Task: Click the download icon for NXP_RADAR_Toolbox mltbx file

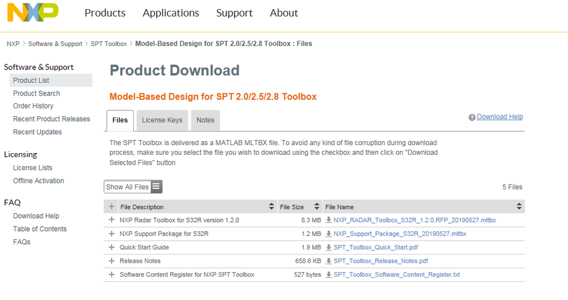Action: (328, 220)
